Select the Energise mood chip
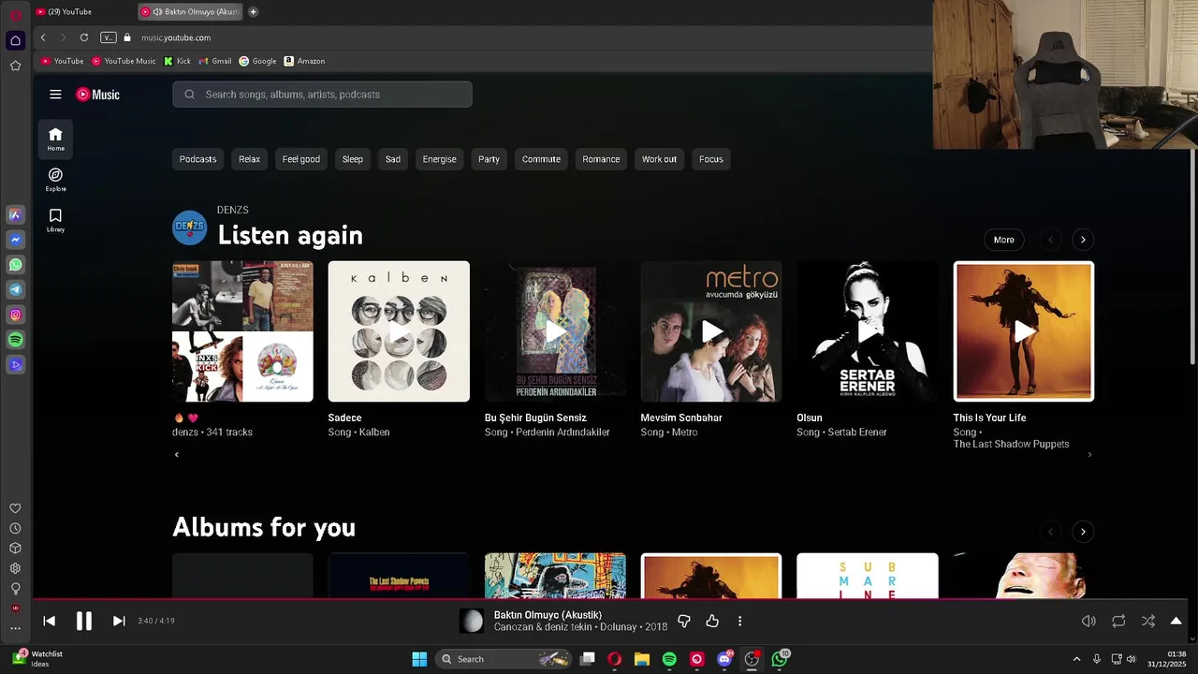1198x674 pixels. (439, 159)
